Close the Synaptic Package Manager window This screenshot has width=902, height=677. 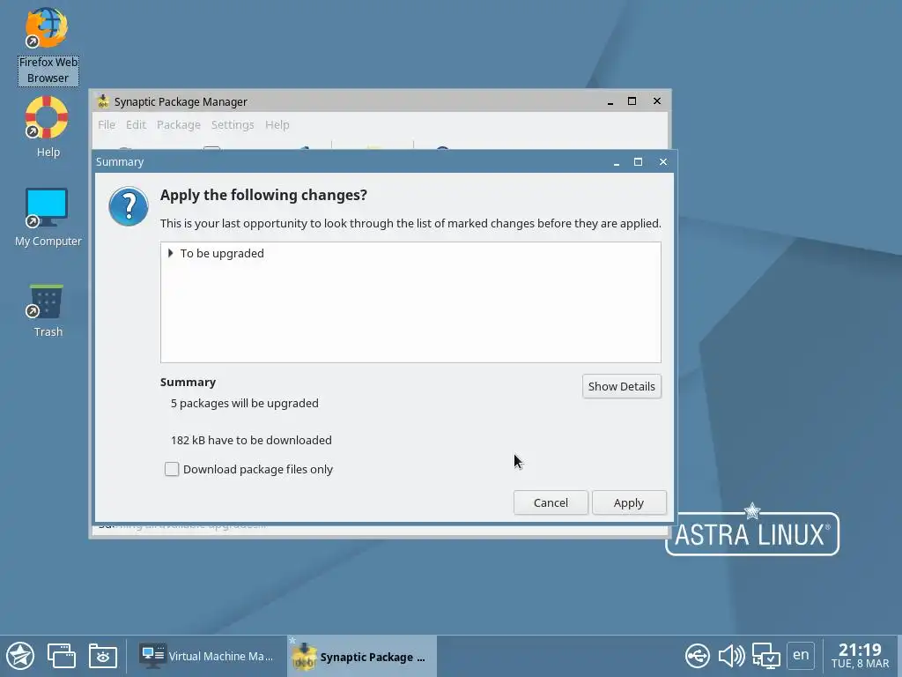coord(657,100)
